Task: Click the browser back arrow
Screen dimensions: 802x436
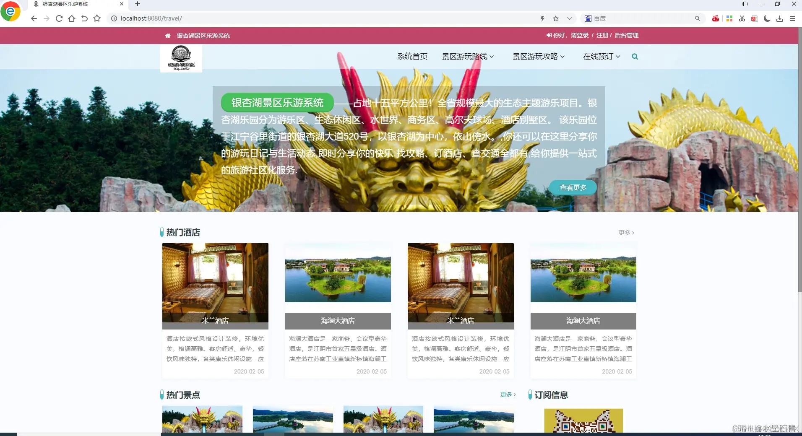Action: point(34,18)
